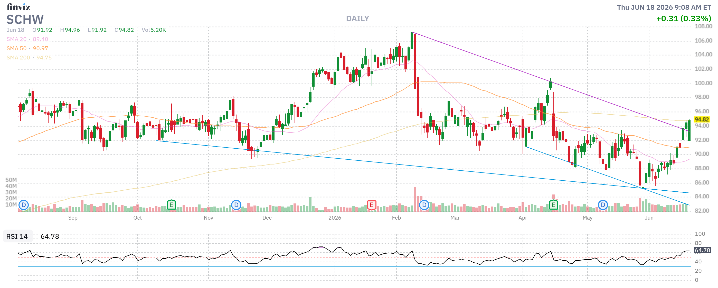The width and height of the screenshot is (718, 288).
Task: Click the 86.00 price axis label
Action: click(x=702, y=183)
